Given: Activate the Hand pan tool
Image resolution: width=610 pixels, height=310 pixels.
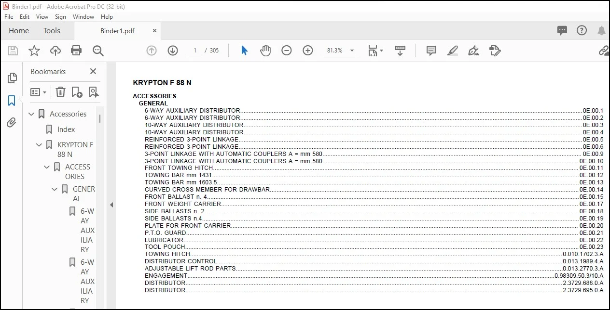Looking at the screenshot, I should [265, 51].
